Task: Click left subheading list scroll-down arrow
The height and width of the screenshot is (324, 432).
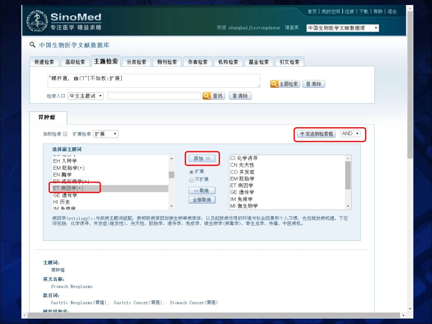Action: pos(171,206)
